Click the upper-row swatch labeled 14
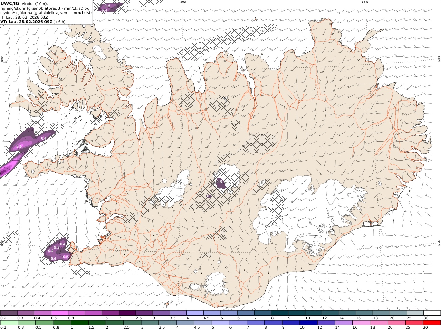The image size is (441, 330). (x=347, y=313)
